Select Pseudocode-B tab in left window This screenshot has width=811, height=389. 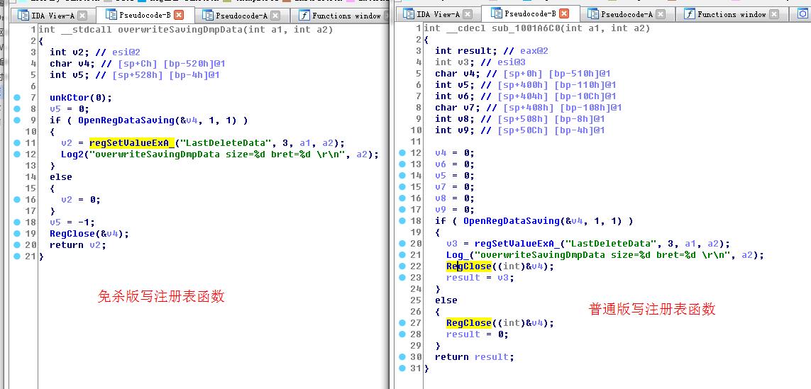(144, 15)
